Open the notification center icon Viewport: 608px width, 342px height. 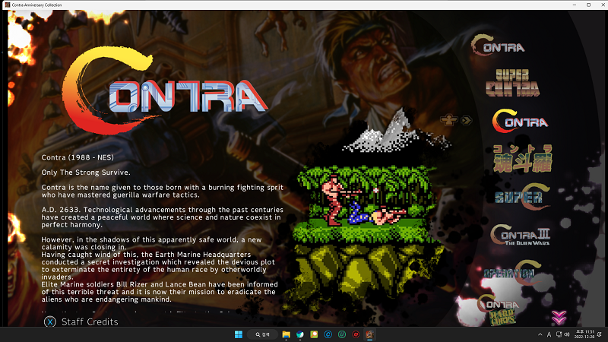(x=600, y=334)
